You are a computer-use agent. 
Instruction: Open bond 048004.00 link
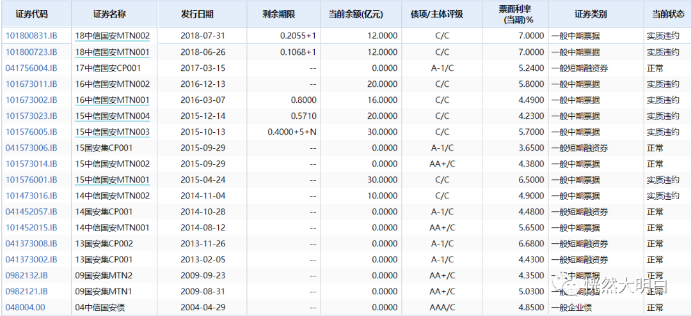click(25, 307)
